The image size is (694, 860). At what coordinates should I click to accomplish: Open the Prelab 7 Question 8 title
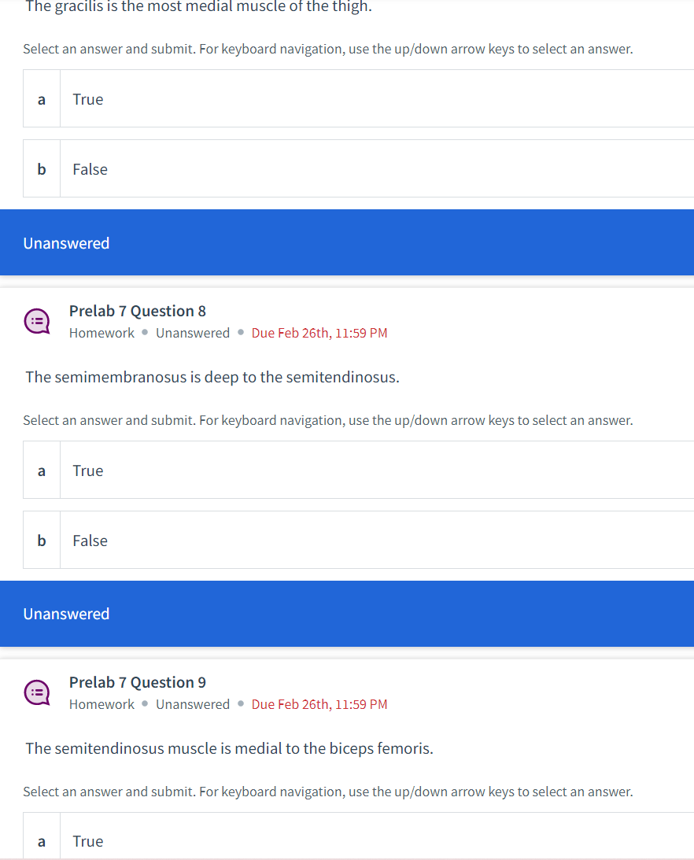pyautogui.click(x=138, y=311)
